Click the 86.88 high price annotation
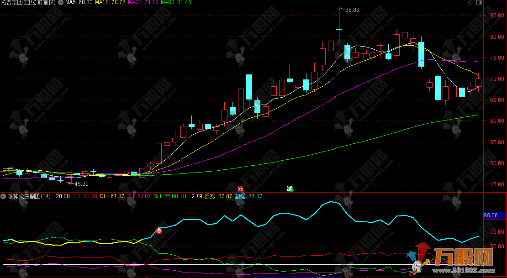 tap(352, 10)
